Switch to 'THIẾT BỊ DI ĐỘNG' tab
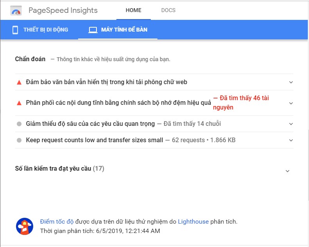 40,30
